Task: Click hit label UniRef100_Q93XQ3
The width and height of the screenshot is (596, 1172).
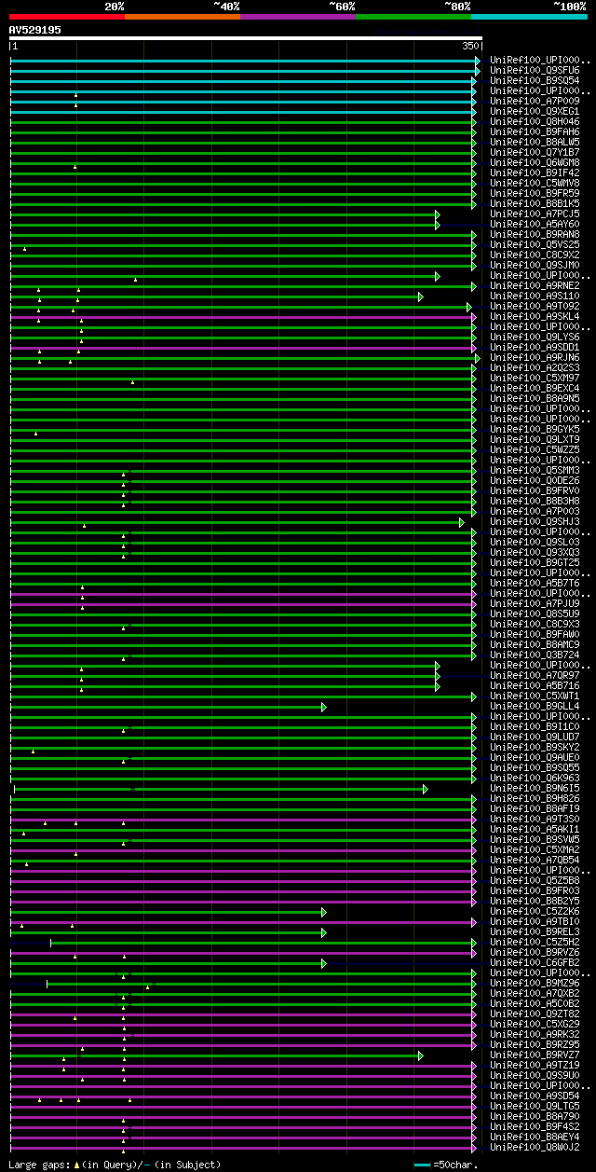Action: (535, 552)
